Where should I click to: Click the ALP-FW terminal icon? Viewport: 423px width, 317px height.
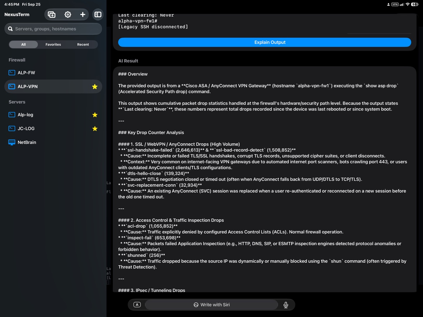[12, 73]
